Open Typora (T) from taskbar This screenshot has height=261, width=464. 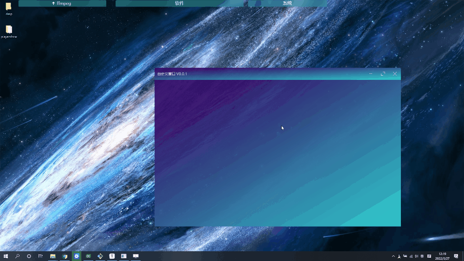point(112,256)
